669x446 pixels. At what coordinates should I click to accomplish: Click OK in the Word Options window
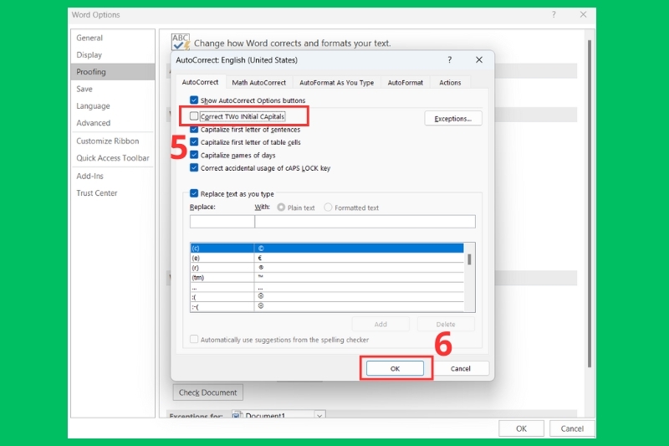pos(521,428)
